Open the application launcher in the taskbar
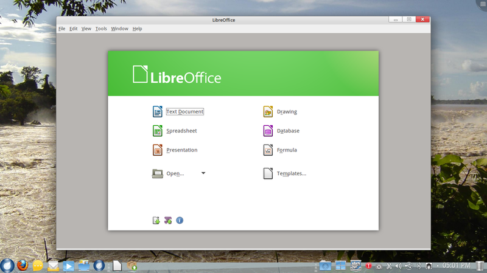 (7, 266)
